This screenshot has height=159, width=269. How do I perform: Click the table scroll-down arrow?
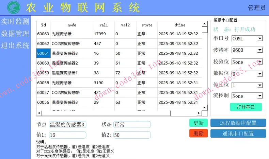[205, 107]
